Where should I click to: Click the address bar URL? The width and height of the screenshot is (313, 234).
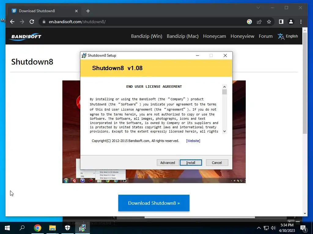click(x=77, y=22)
